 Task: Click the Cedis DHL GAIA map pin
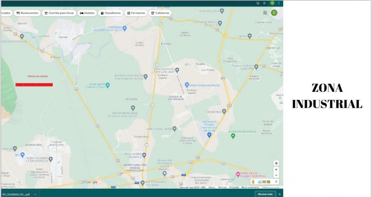click(x=222, y=11)
